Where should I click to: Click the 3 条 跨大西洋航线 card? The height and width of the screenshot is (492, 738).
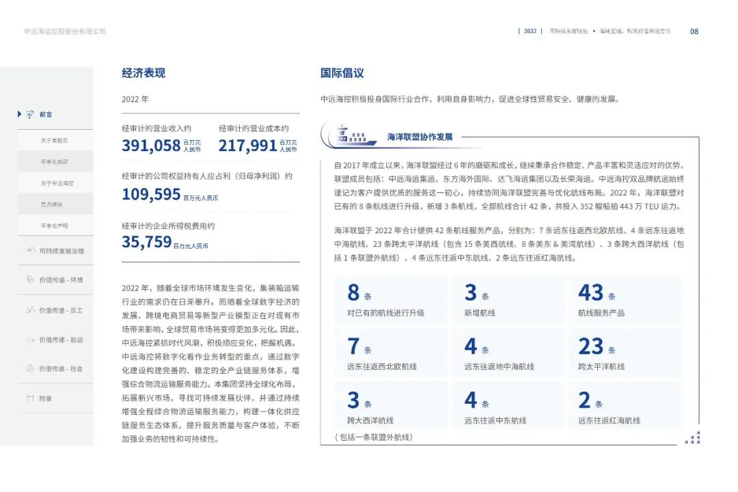[391, 407]
